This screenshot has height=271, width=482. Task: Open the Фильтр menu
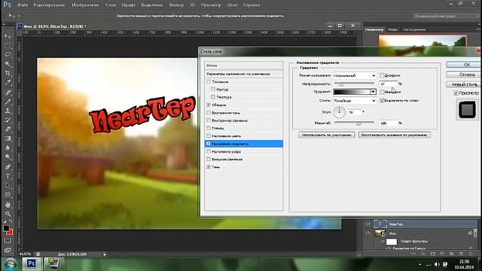coord(176,5)
